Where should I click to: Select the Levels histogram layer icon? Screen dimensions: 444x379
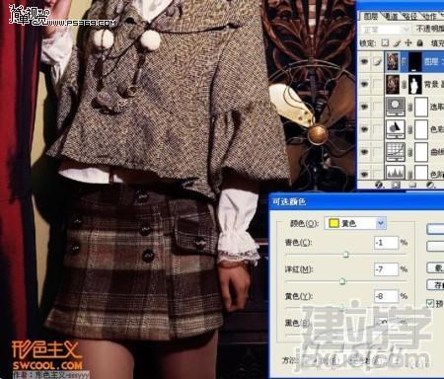[396, 173]
